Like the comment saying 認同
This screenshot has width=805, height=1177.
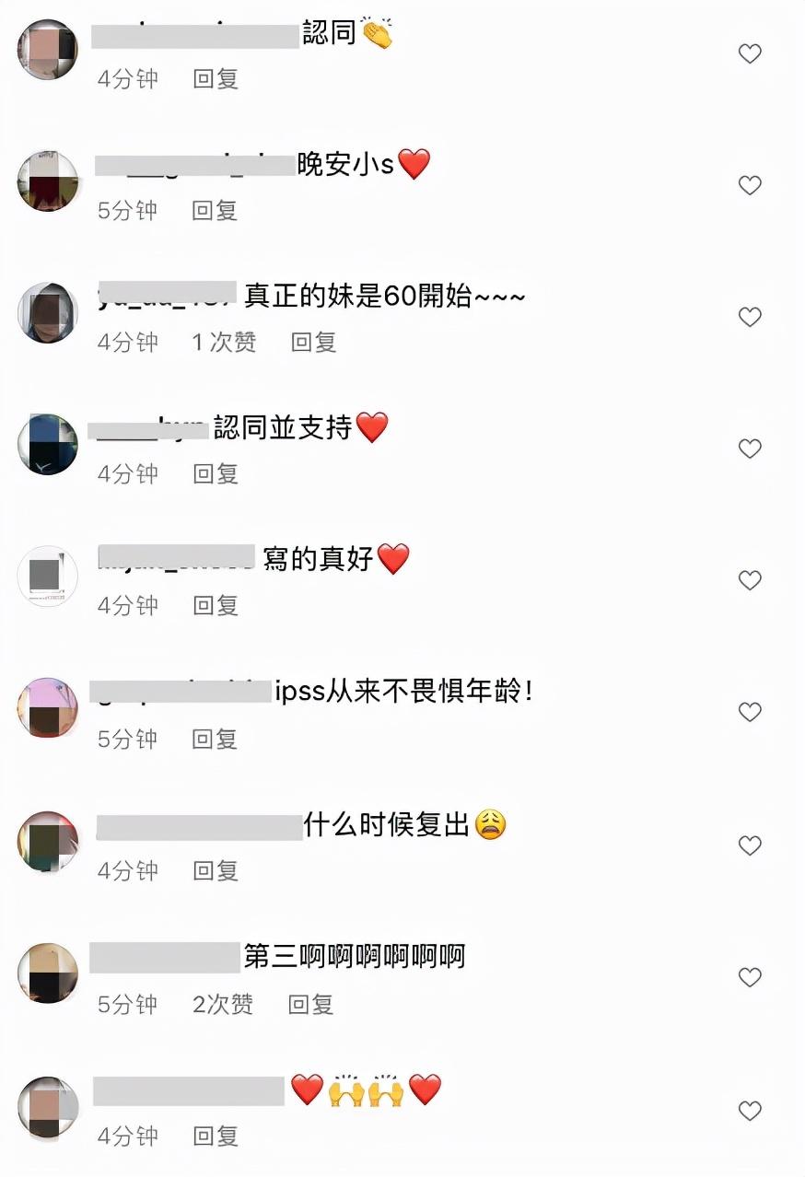click(750, 53)
